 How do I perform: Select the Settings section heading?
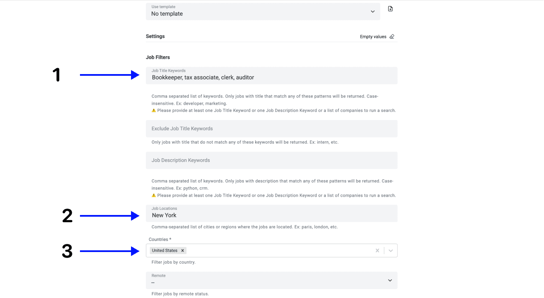click(155, 36)
